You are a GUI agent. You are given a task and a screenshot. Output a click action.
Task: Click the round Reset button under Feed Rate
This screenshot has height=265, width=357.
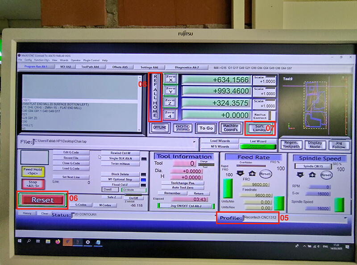pos(266,174)
